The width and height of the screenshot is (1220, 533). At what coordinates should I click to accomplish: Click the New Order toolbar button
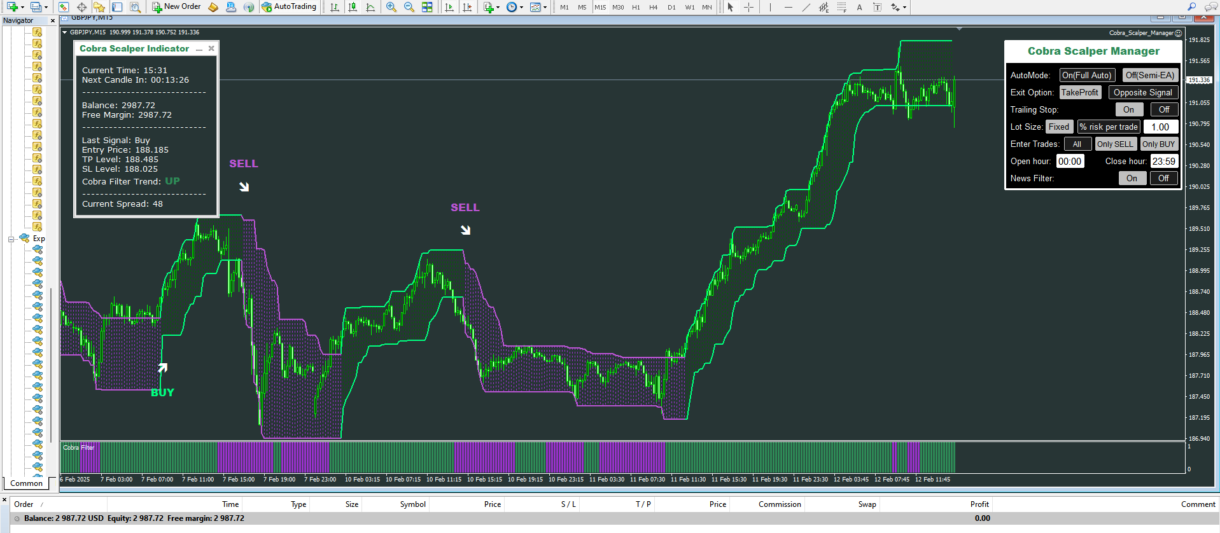(176, 7)
